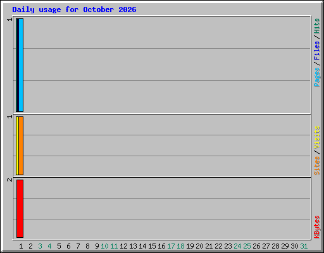Image resolution: width=324 pixels, height=253 pixels.
Task: Click the Files legend label
Action: tap(316, 51)
